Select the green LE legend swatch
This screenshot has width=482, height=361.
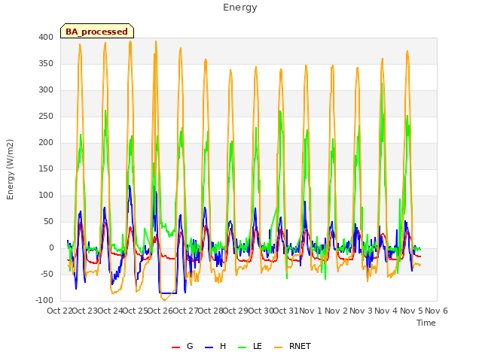pyautogui.click(x=243, y=347)
